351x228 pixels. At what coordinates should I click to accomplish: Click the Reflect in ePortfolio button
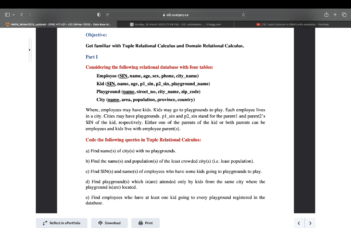61,223
